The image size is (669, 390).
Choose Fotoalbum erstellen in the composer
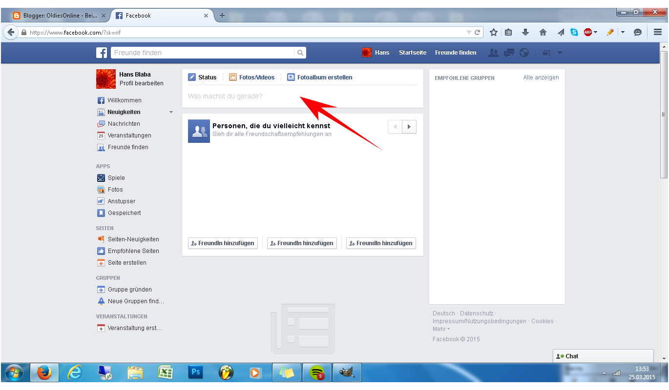[320, 77]
